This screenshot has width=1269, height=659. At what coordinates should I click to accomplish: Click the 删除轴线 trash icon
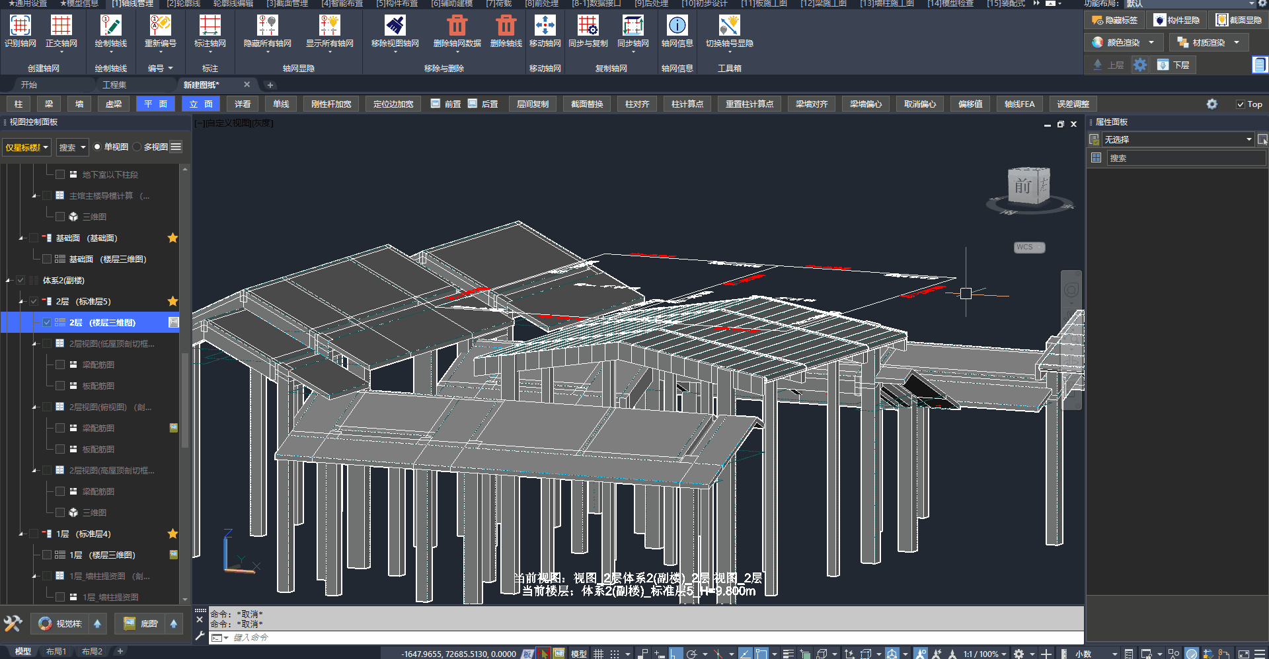(x=506, y=26)
